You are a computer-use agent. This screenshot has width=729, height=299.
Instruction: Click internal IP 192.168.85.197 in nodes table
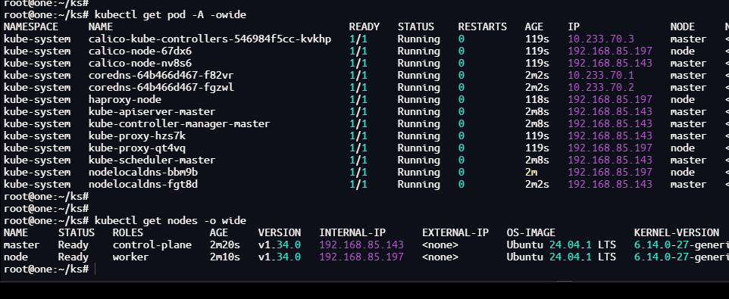pos(361,257)
